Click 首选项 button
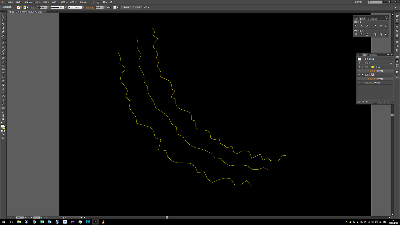The image size is (400, 225). [x=137, y=7]
